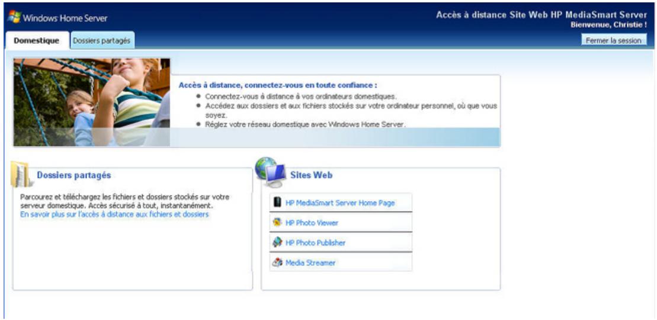
Task: Click the 'Accès à distance, connectez-vous en toute confiance' heading
Action: pyautogui.click(x=277, y=85)
